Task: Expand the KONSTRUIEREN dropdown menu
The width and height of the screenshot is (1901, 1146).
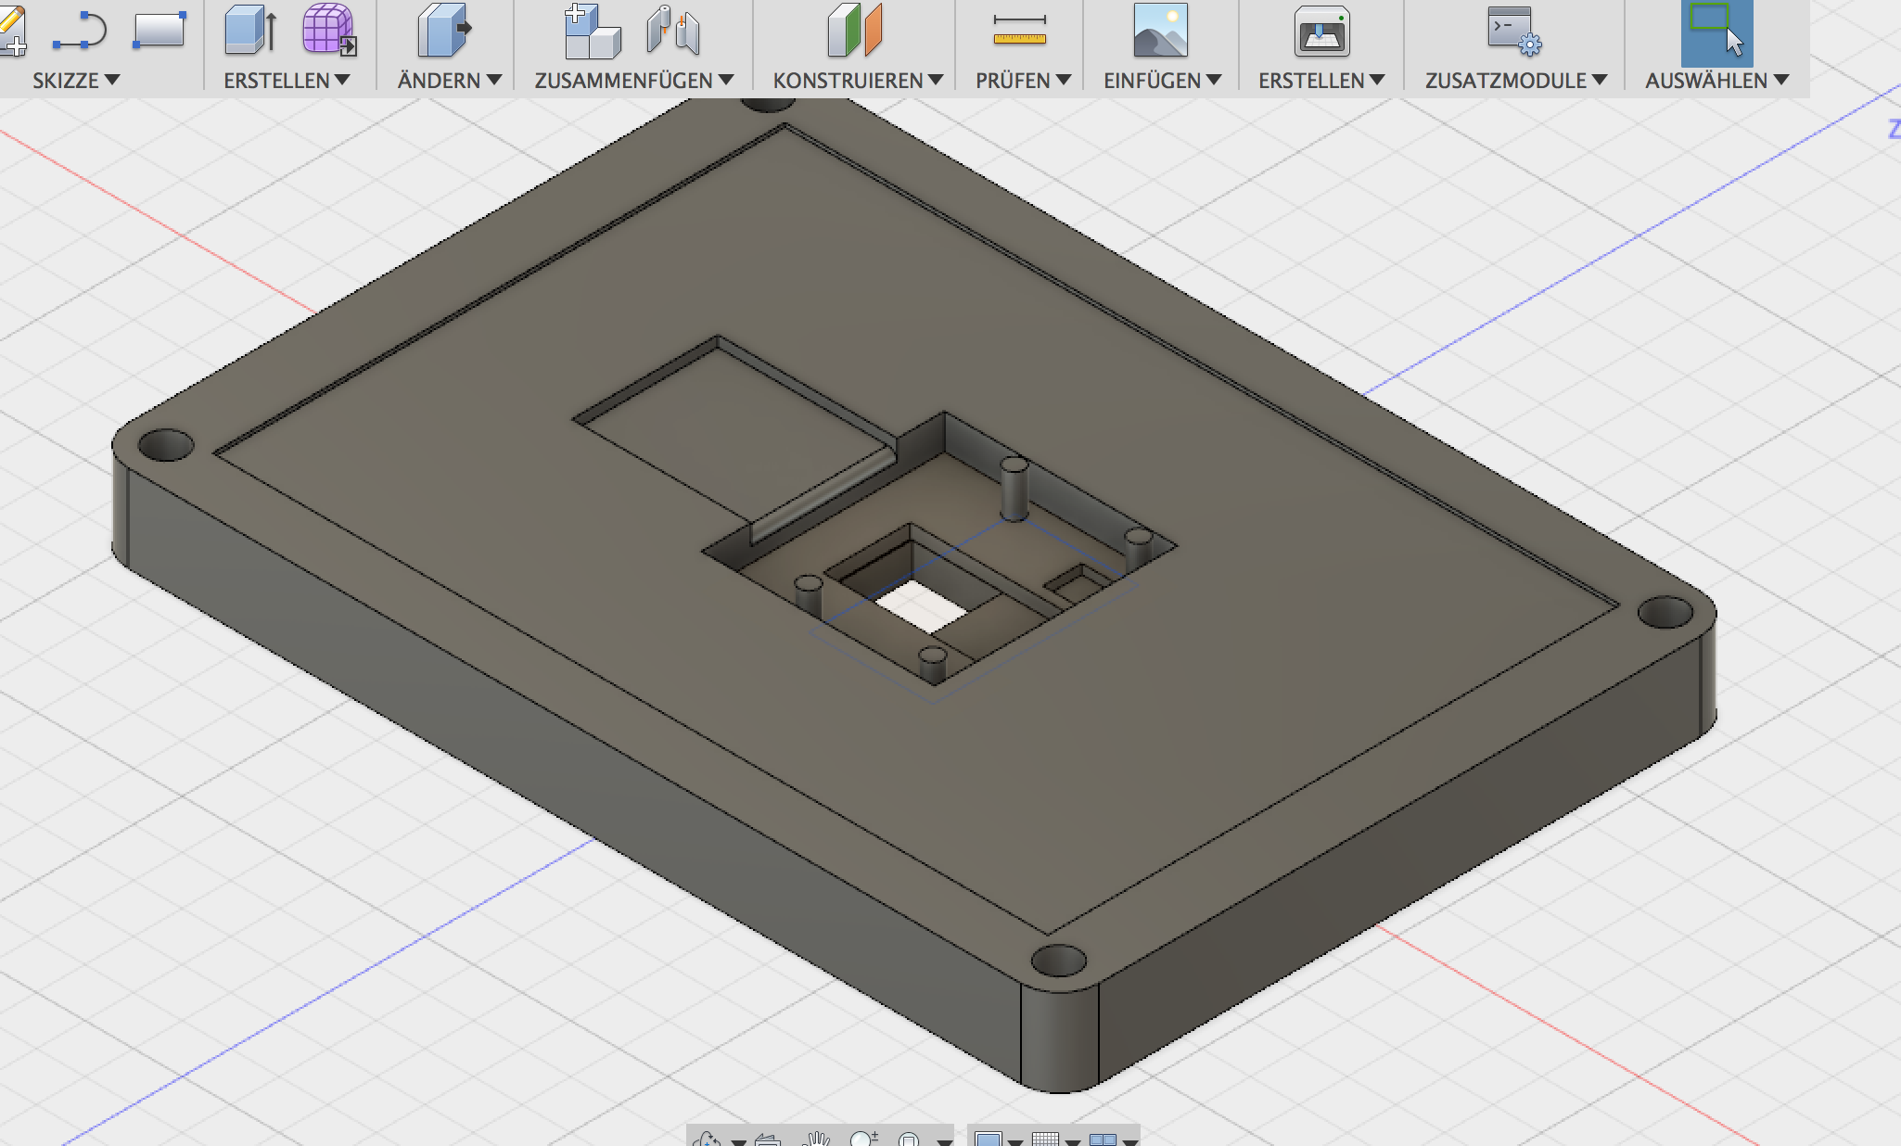Action: (858, 81)
